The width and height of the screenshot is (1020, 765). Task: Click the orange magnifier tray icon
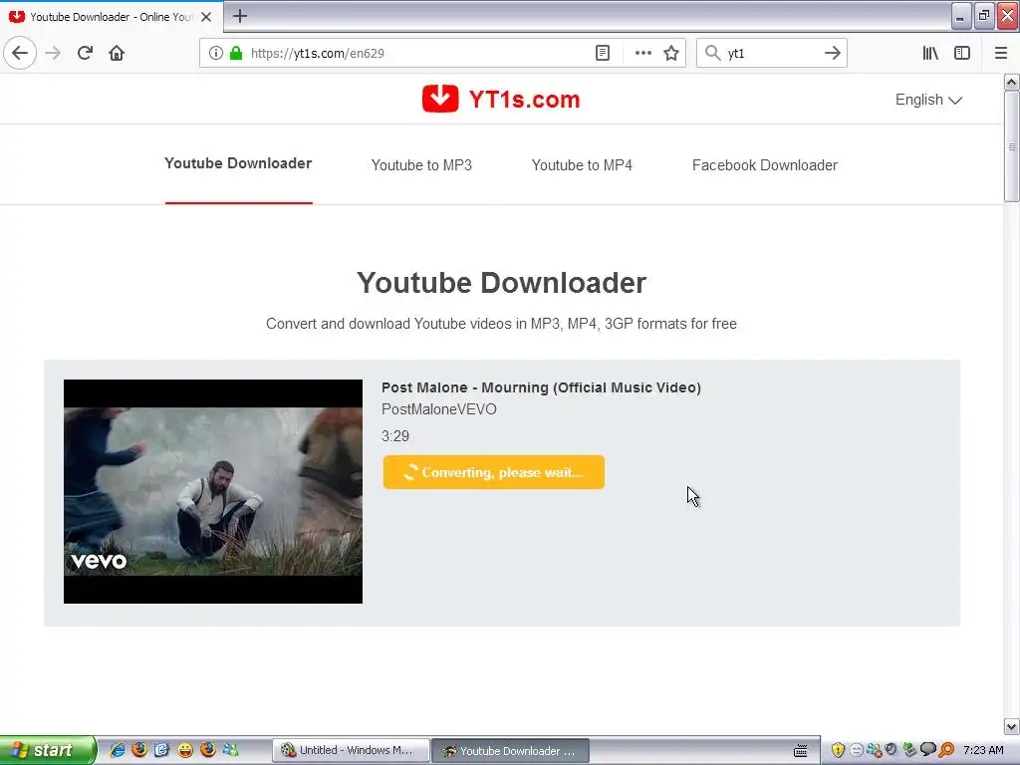tap(946, 750)
